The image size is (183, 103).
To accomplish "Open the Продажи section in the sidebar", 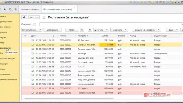I will point(3,32).
